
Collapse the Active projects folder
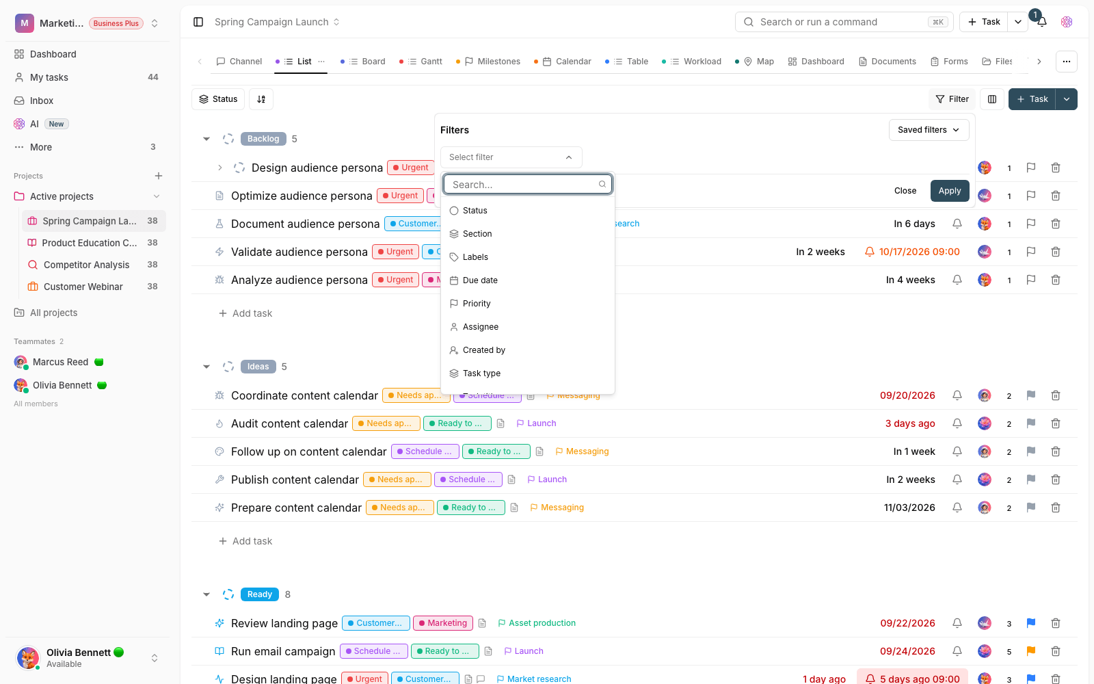(x=157, y=196)
